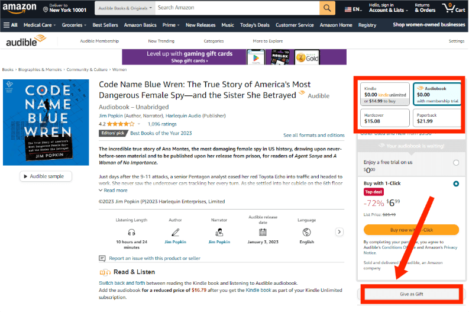Open Best Sellers in nav bar
Image resolution: width=469 pixels, height=312 pixels.
(105, 25)
